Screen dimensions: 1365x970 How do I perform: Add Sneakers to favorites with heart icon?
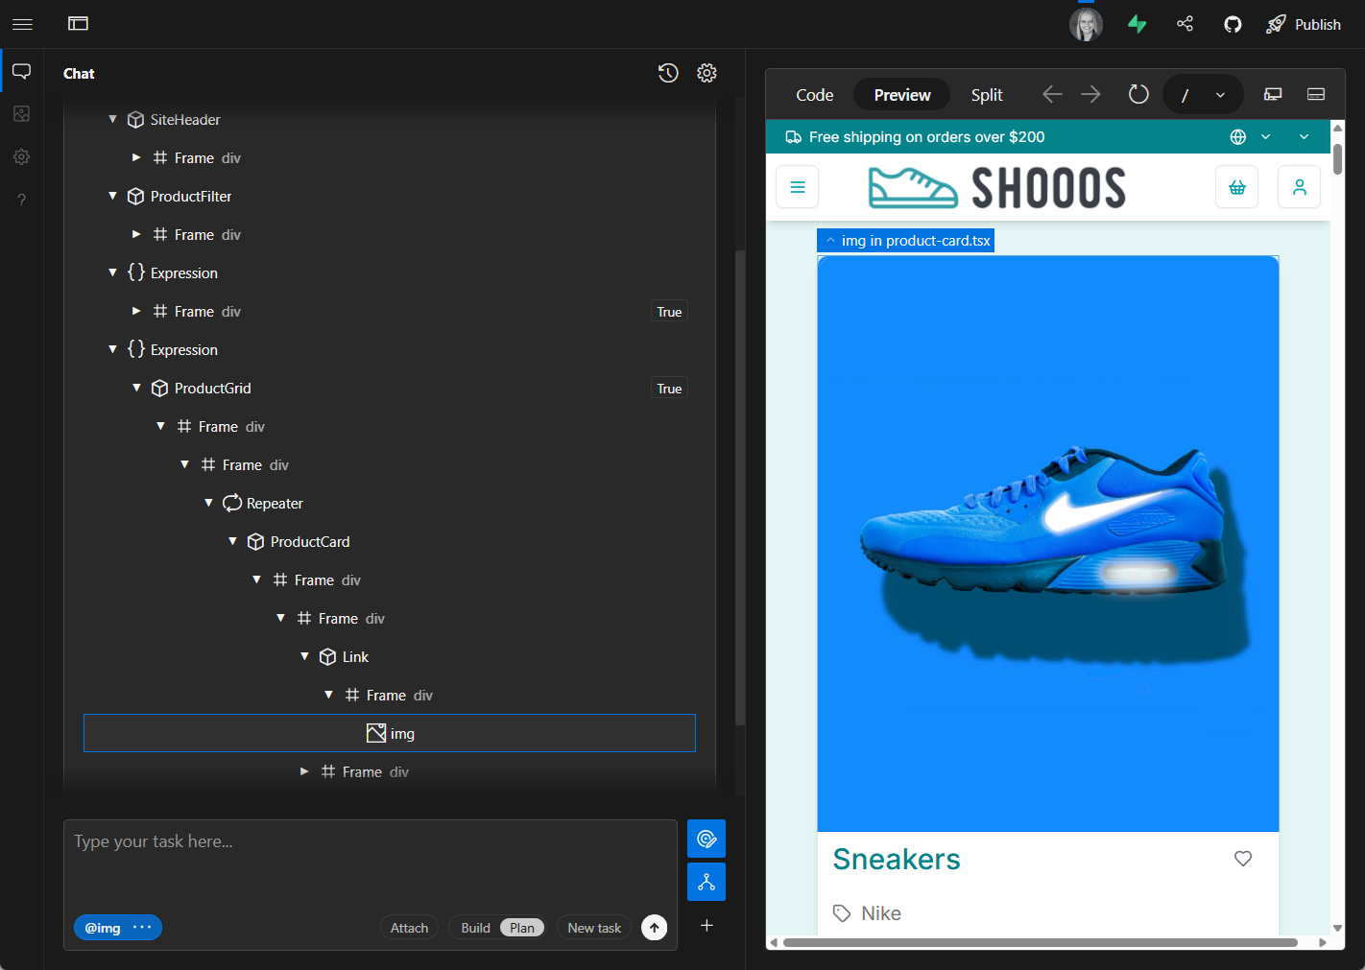pos(1243,859)
